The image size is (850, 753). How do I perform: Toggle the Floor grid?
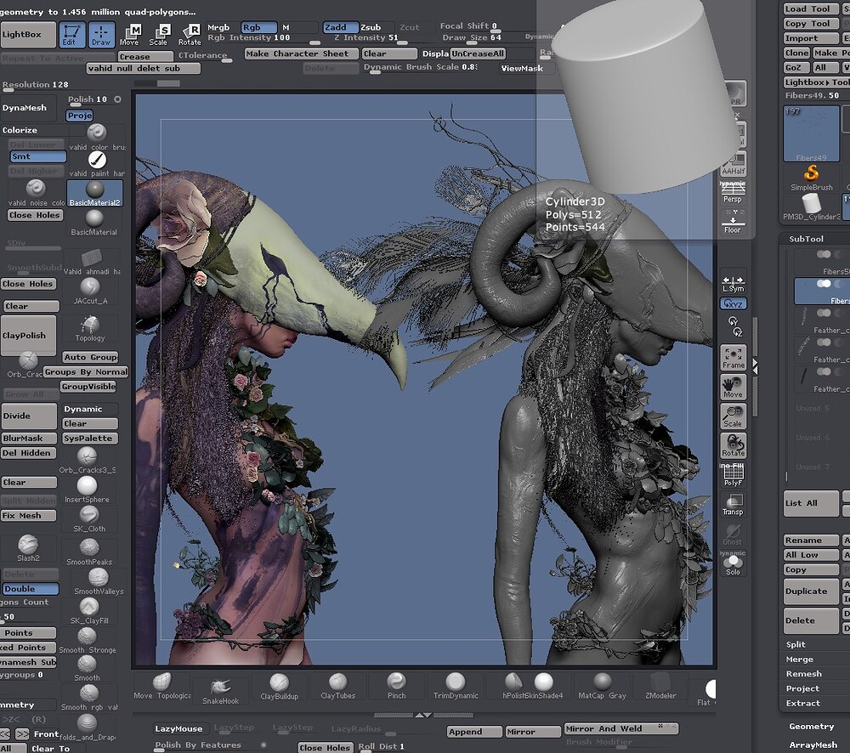(x=733, y=224)
